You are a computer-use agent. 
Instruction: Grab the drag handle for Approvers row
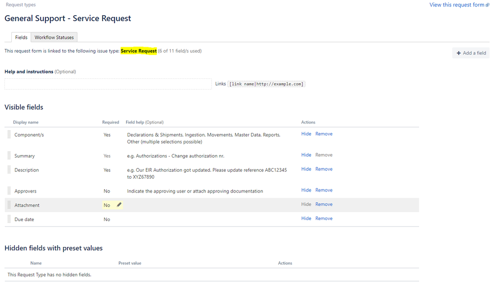click(x=9, y=191)
